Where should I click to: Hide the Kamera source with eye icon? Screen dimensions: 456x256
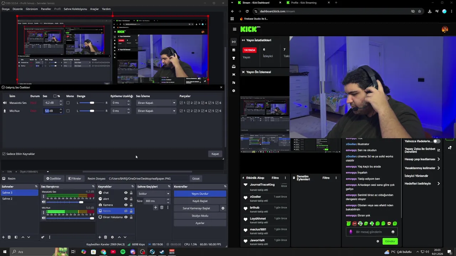click(x=126, y=205)
